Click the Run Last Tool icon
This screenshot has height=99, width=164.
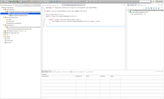(17, 2)
